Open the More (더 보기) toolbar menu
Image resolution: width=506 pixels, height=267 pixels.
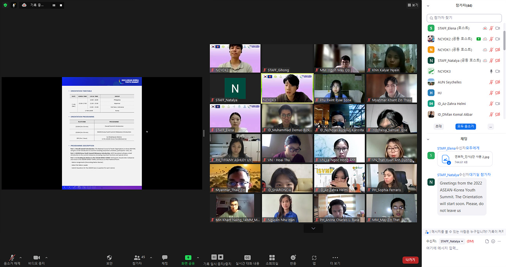pos(335,258)
